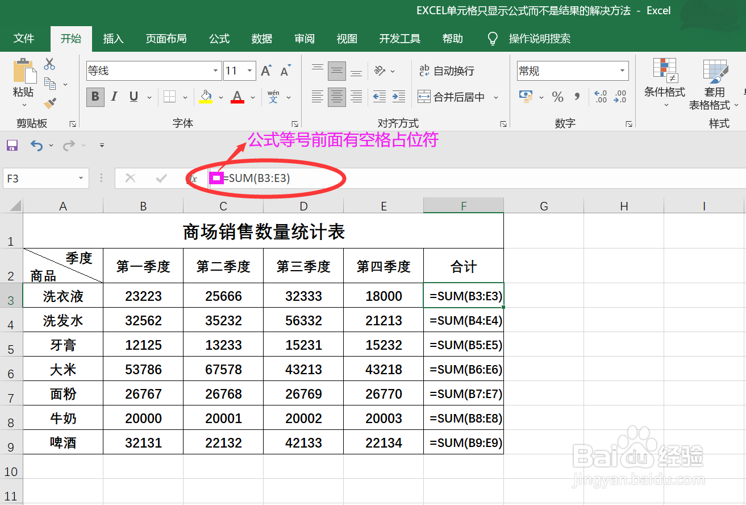Apply red font color A

point(237,97)
